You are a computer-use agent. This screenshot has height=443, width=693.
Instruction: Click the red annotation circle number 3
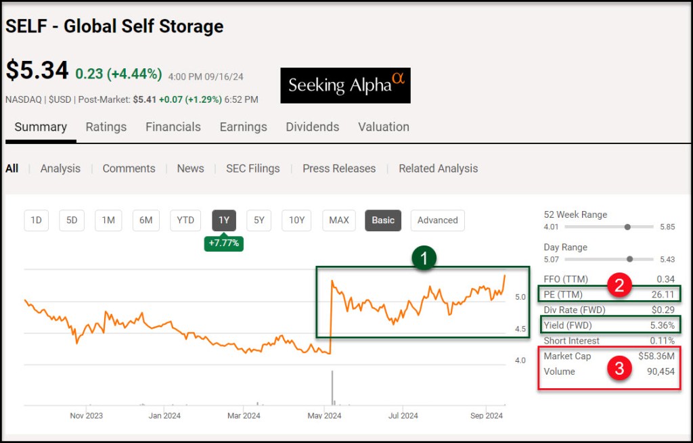[619, 369]
